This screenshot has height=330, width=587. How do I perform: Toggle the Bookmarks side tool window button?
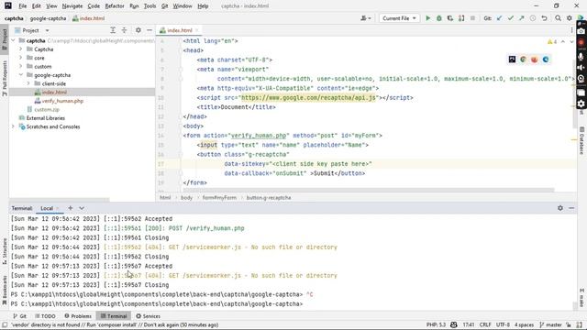tap(5, 291)
